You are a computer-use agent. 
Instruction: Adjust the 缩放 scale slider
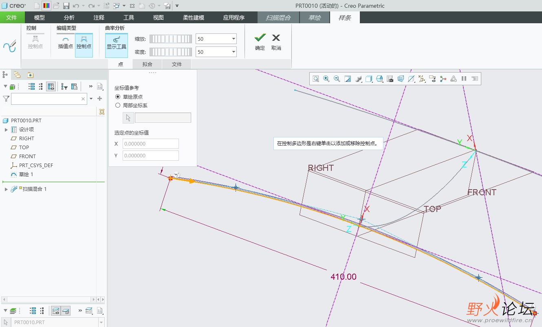pos(170,39)
